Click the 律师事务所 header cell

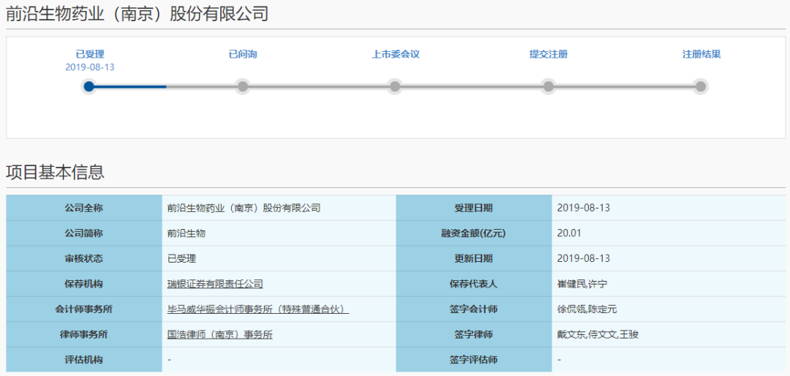pyautogui.click(x=84, y=335)
